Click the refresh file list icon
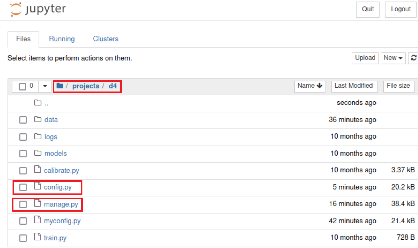418x248 pixels. point(414,58)
